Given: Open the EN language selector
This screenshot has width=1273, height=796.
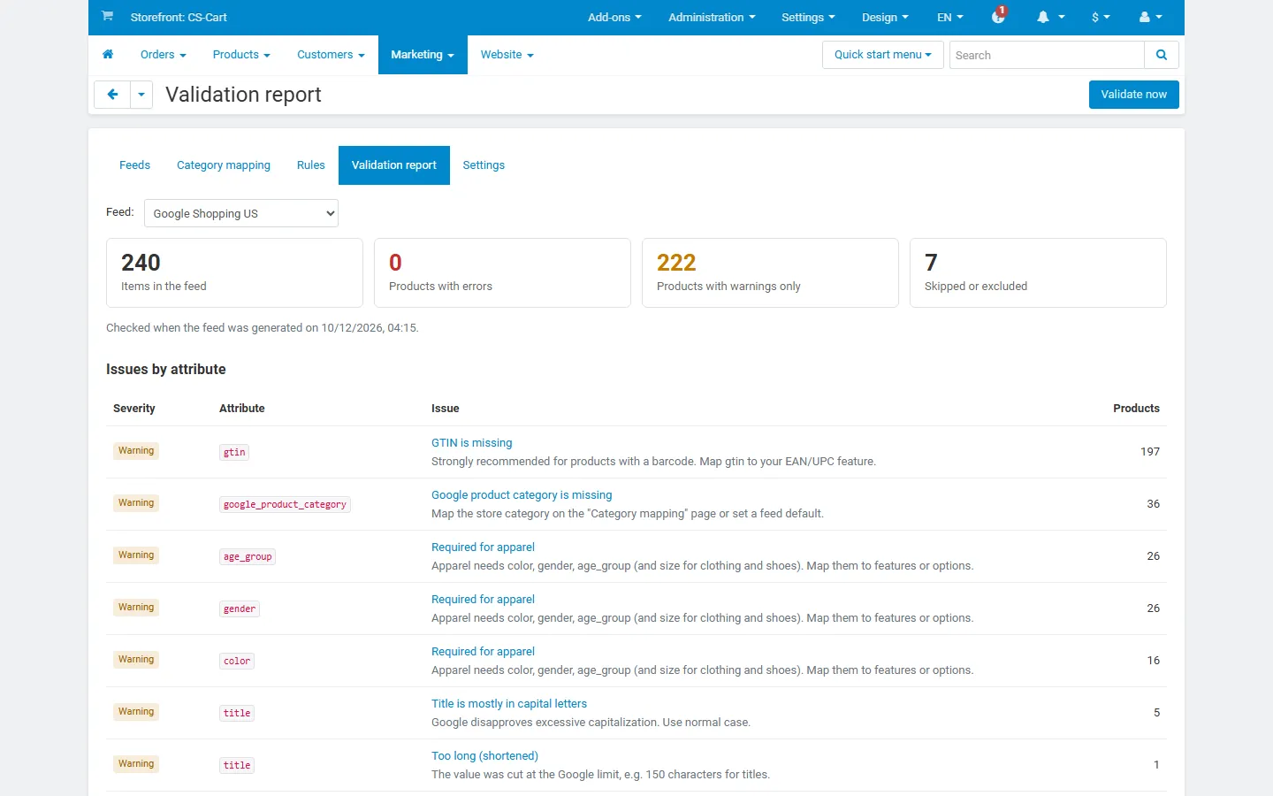Looking at the screenshot, I should (x=950, y=17).
